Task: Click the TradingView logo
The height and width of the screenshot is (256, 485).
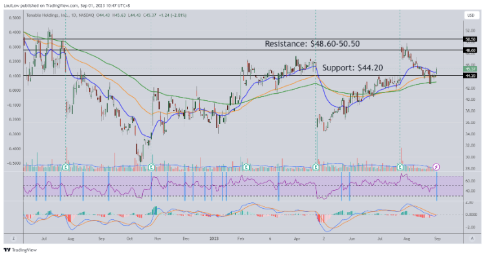Action: pos(20,250)
